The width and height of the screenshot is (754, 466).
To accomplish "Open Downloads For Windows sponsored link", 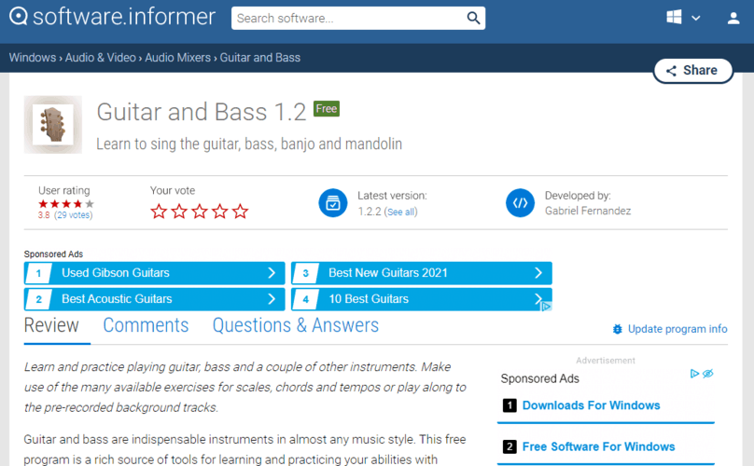I will click(591, 405).
